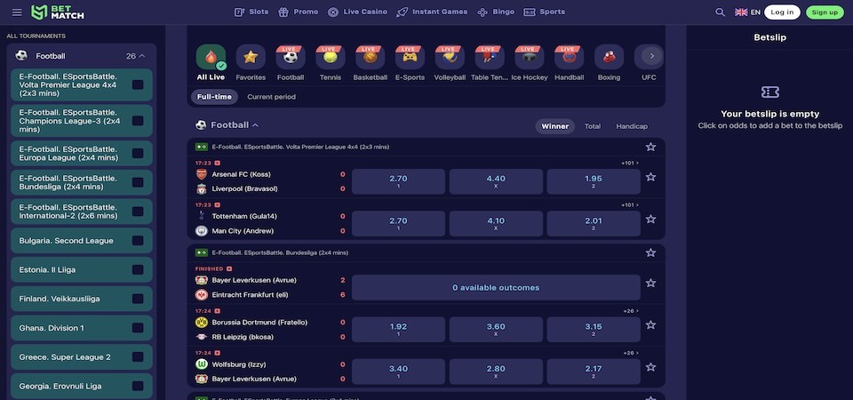Favorite the Bundesliga tournament header star
853x400 pixels.
[650, 252]
